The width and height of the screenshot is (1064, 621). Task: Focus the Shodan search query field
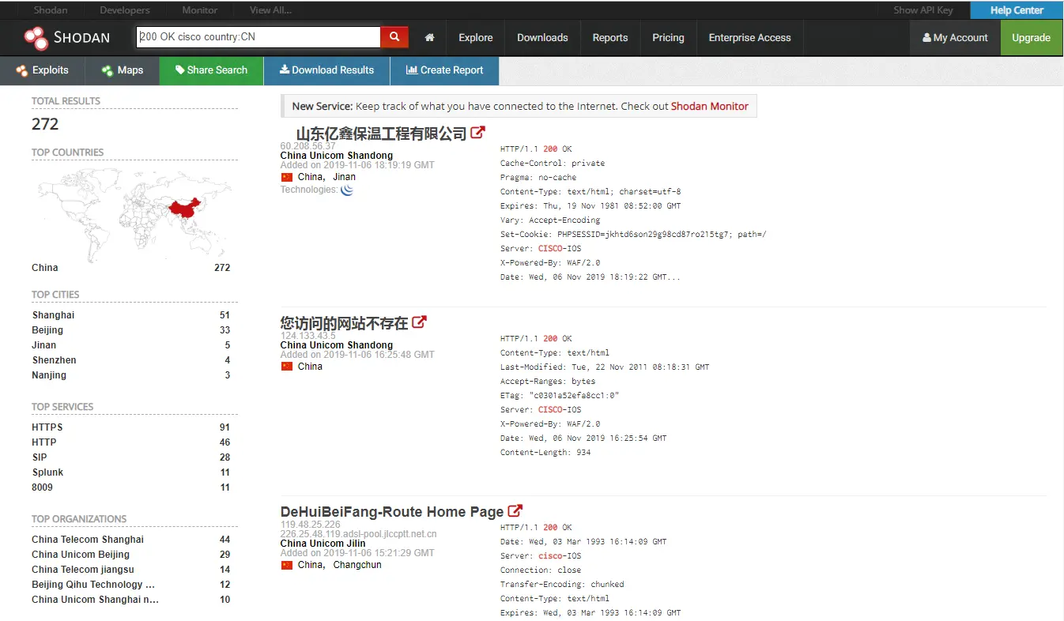tap(258, 37)
